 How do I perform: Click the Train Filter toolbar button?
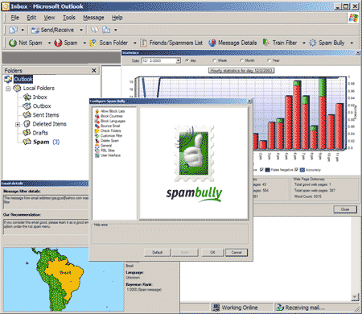[x=280, y=43]
